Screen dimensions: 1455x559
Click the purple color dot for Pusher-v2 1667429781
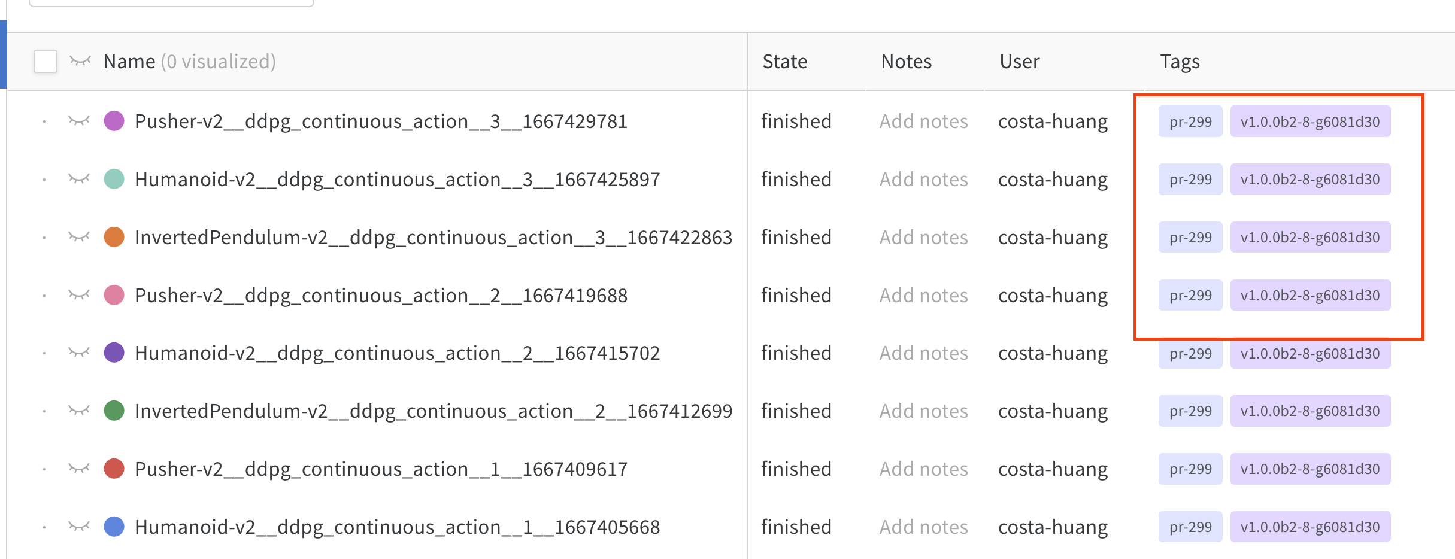(114, 121)
